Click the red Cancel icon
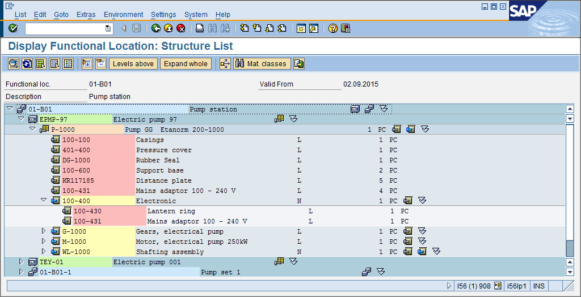The width and height of the screenshot is (581, 297). click(x=181, y=28)
